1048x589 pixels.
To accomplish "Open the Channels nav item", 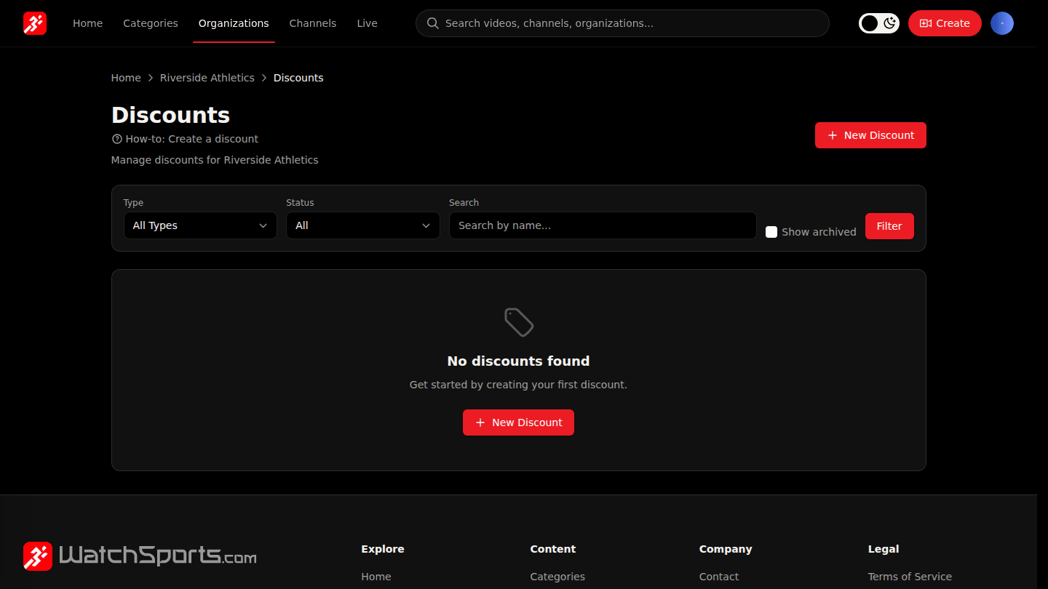I will pos(313,23).
